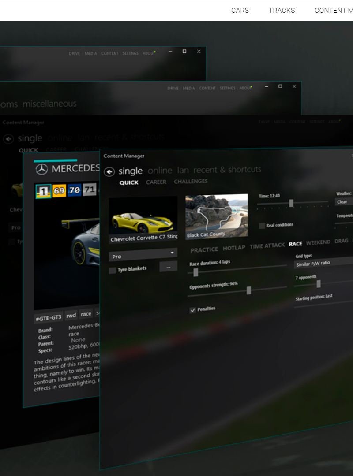This screenshot has height=476, width=353.
Task: Select skin number 69 in the Mercedes window
Action: tap(59, 191)
